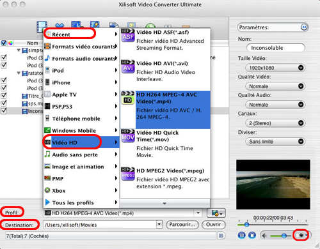Stop the preview playback
This screenshot has width=320, height=249.
[252, 236]
